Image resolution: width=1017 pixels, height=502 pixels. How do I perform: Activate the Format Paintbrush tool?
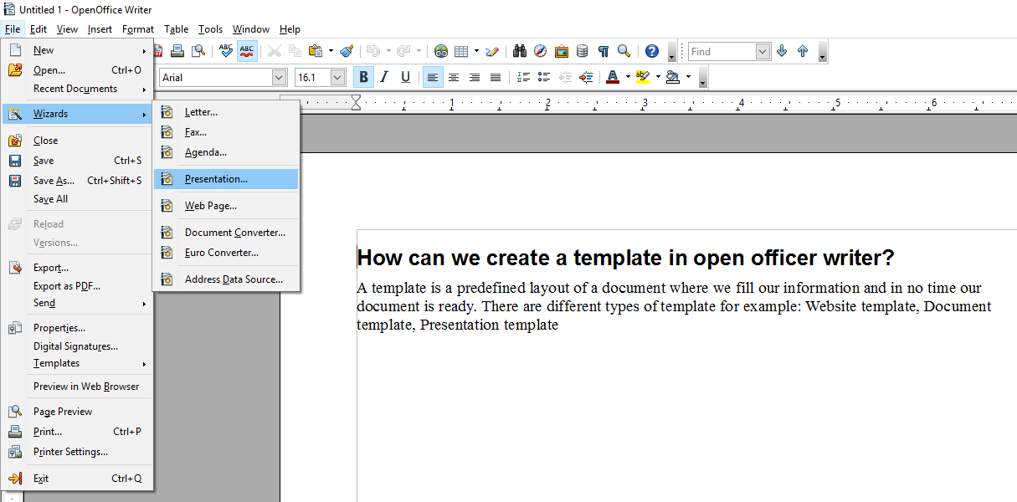[x=347, y=51]
